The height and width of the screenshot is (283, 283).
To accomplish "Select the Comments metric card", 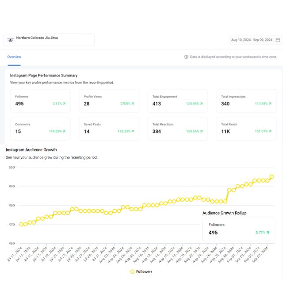I will 40,128.
